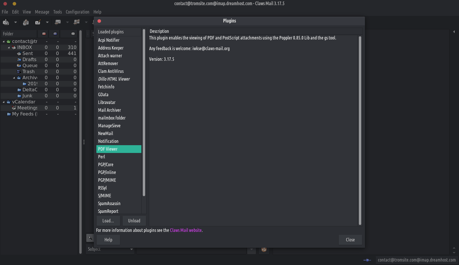Select the Mail Archiver plugin
Image resolution: width=459 pixels, height=265 pixels.
click(119, 110)
